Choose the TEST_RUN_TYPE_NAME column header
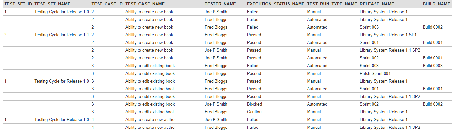The width and height of the screenshot is (457, 132). pos(332,4)
